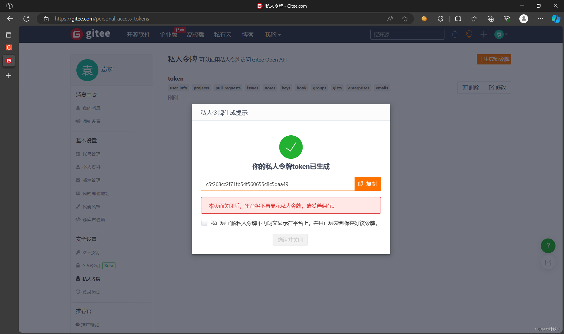This screenshot has height=334, width=564.
Task: Click the 搜开源 search box
Action: click(407, 35)
